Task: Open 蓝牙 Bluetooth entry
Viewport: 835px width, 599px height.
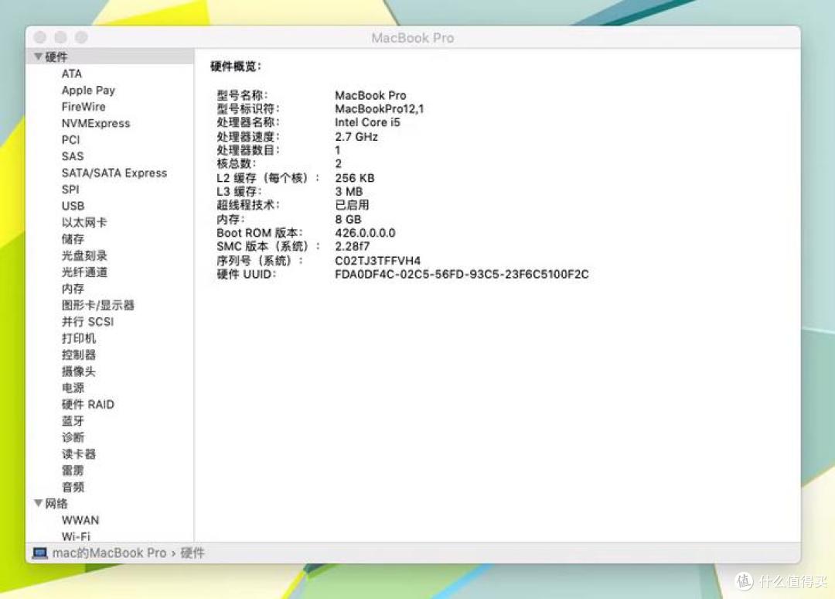Action: (x=73, y=420)
